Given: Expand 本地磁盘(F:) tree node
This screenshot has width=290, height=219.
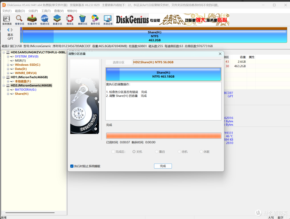Looking at the screenshot, I should 8,81.
